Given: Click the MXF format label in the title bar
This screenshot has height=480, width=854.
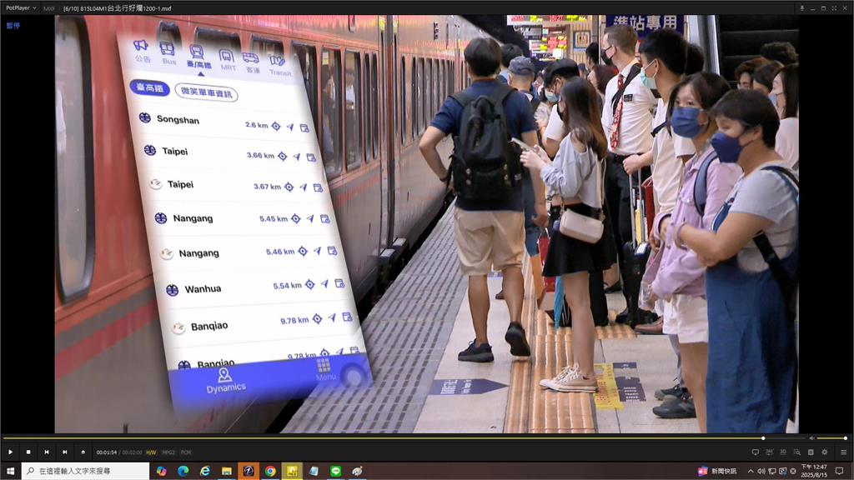Looking at the screenshot, I should click(49, 8).
